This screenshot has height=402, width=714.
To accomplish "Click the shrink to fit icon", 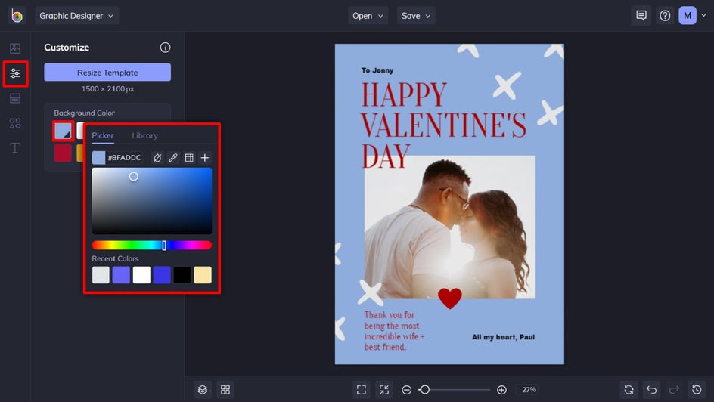I will (384, 390).
